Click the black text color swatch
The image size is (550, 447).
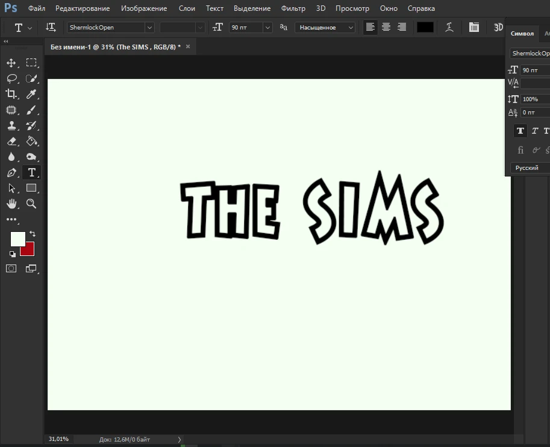click(424, 27)
